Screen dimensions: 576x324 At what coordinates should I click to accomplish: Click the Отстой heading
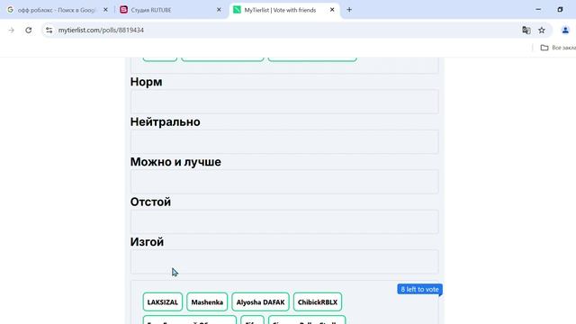pyautogui.click(x=150, y=202)
